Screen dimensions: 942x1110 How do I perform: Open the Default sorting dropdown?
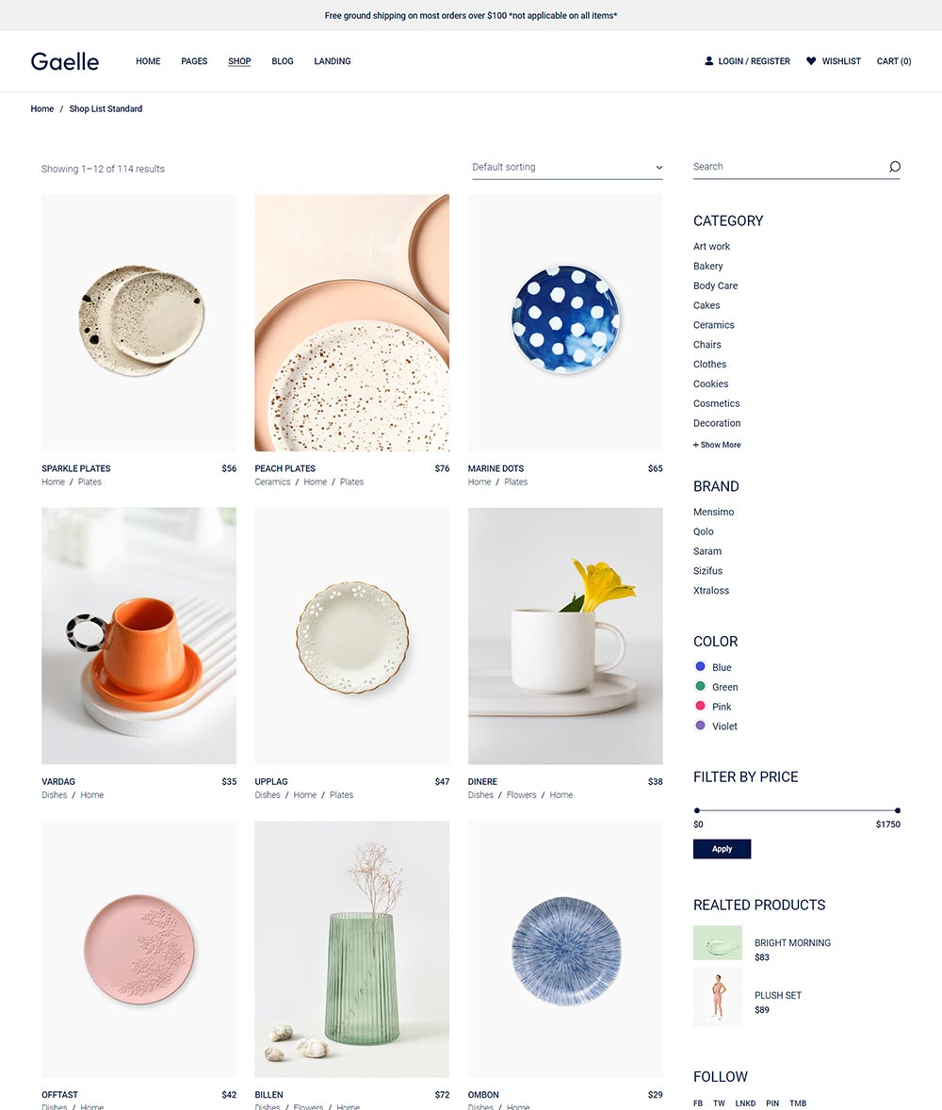pyautogui.click(x=567, y=167)
